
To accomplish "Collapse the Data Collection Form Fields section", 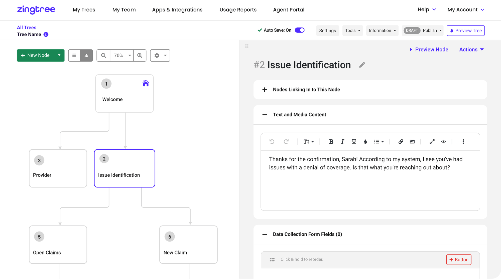I will 265,234.
